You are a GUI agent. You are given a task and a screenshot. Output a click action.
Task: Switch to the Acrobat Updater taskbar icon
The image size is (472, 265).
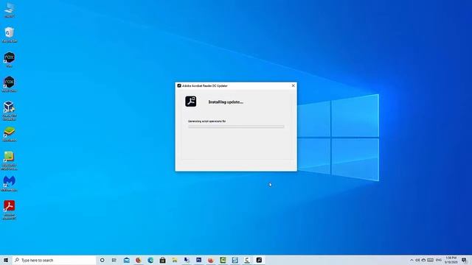point(259,260)
